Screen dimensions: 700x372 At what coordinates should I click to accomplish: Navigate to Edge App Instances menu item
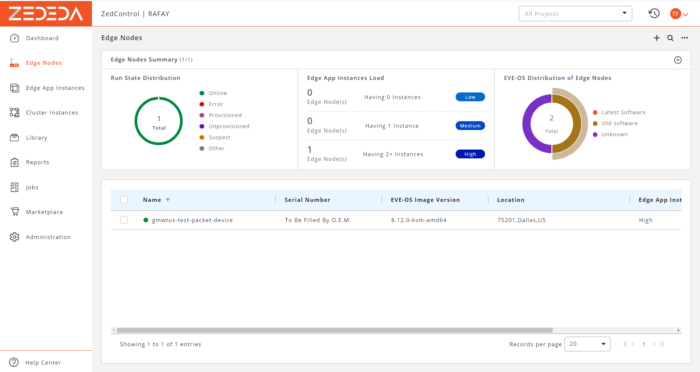55,88
